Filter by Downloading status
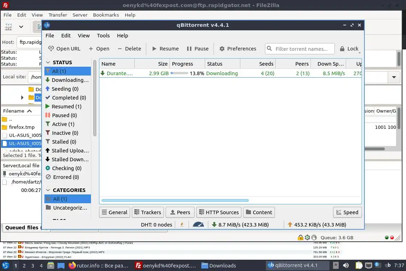Screen dimensions: 406x271 coord(68,80)
